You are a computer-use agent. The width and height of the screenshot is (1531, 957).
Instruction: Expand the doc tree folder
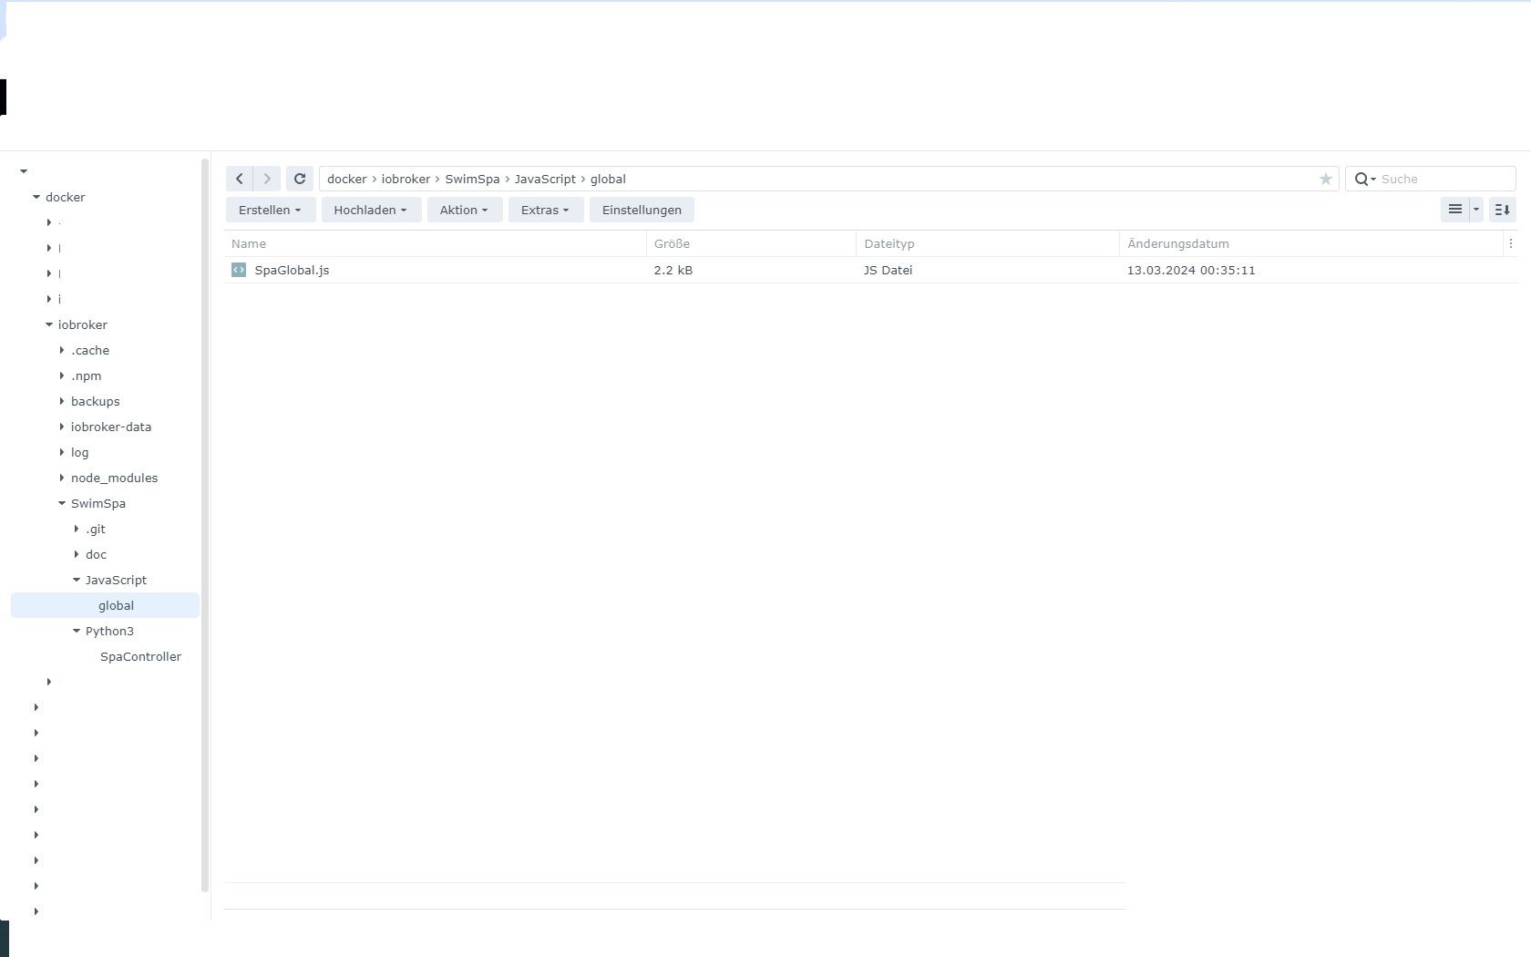coord(77,554)
